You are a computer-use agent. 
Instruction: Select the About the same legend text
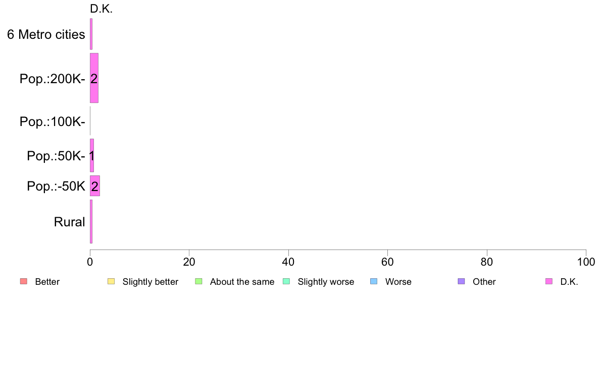[x=242, y=282]
